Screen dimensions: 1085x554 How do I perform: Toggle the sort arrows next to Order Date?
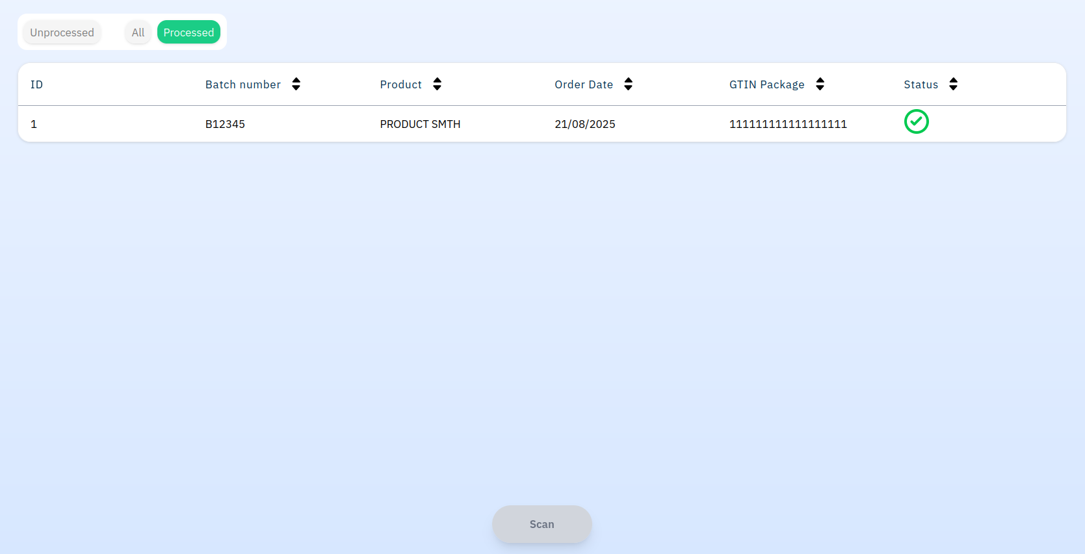(x=628, y=84)
